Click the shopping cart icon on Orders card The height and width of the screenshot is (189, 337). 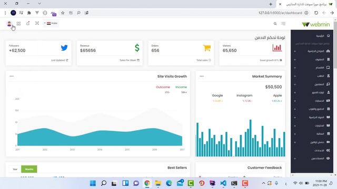(x=207, y=48)
